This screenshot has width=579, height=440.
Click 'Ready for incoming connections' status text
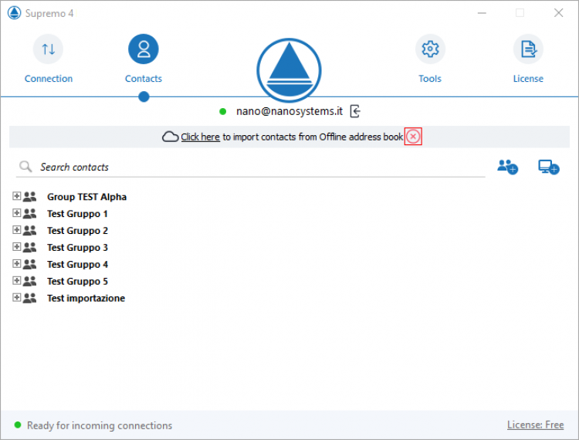click(x=100, y=425)
